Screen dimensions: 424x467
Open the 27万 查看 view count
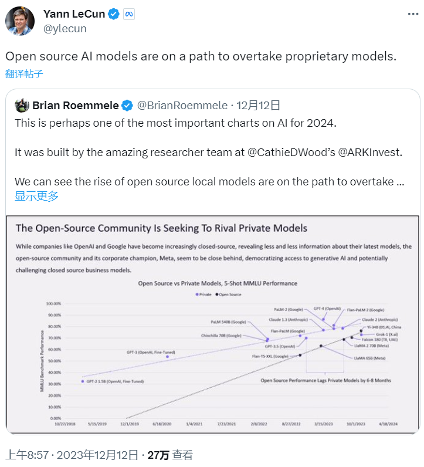point(170,455)
